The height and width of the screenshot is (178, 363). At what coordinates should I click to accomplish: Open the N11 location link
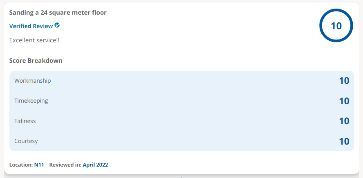pos(39,165)
